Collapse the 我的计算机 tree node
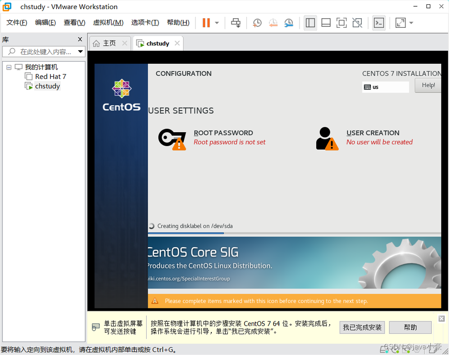The height and width of the screenshot is (355, 449). coord(9,67)
